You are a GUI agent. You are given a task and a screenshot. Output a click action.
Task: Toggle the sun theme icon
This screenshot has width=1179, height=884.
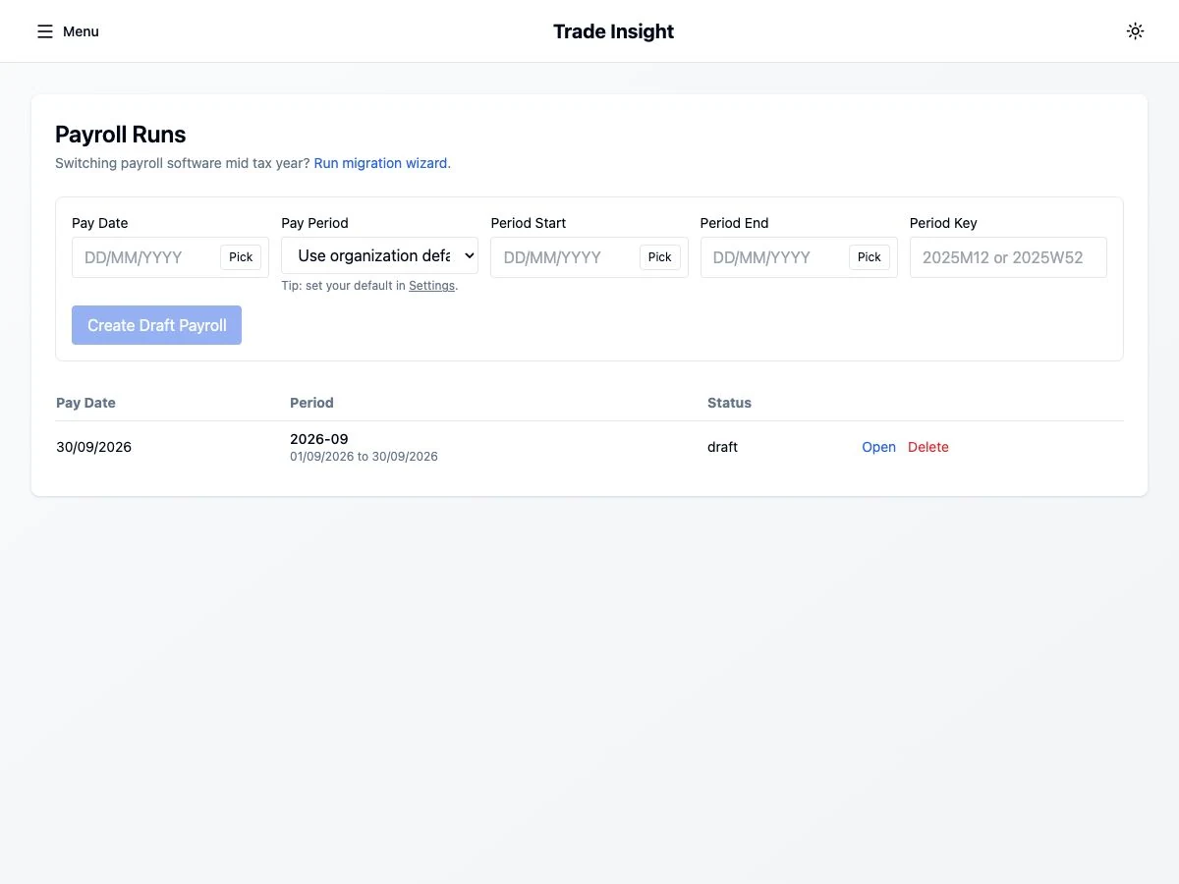tap(1135, 31)
